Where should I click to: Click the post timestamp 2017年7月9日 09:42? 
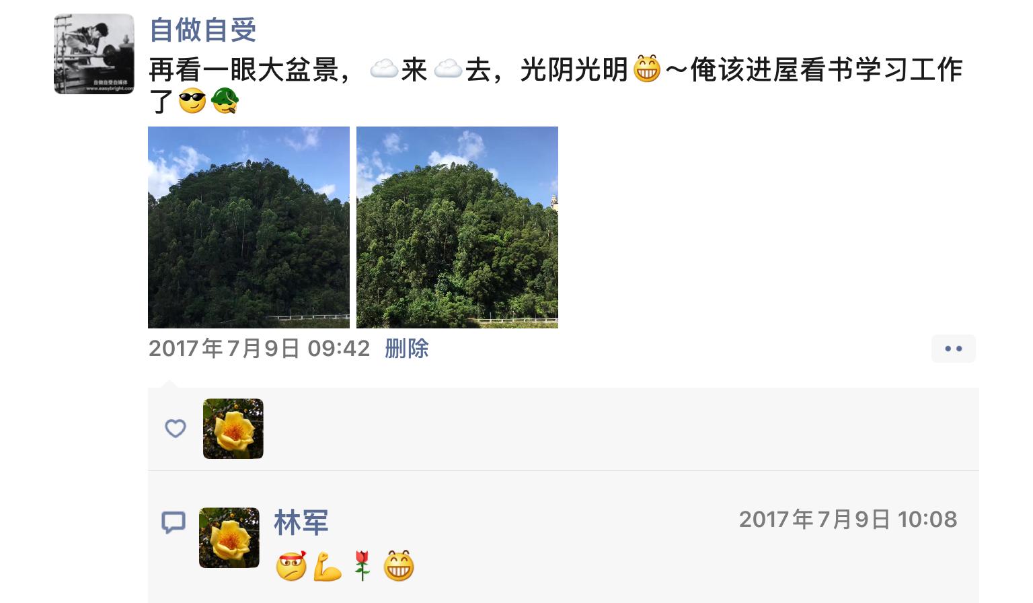(x=259, y=349)
